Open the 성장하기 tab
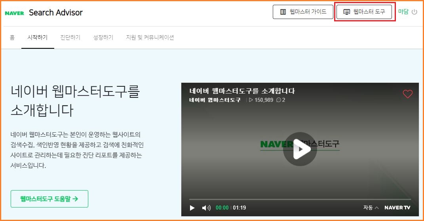The image size is (424, 221). (103, 37)
